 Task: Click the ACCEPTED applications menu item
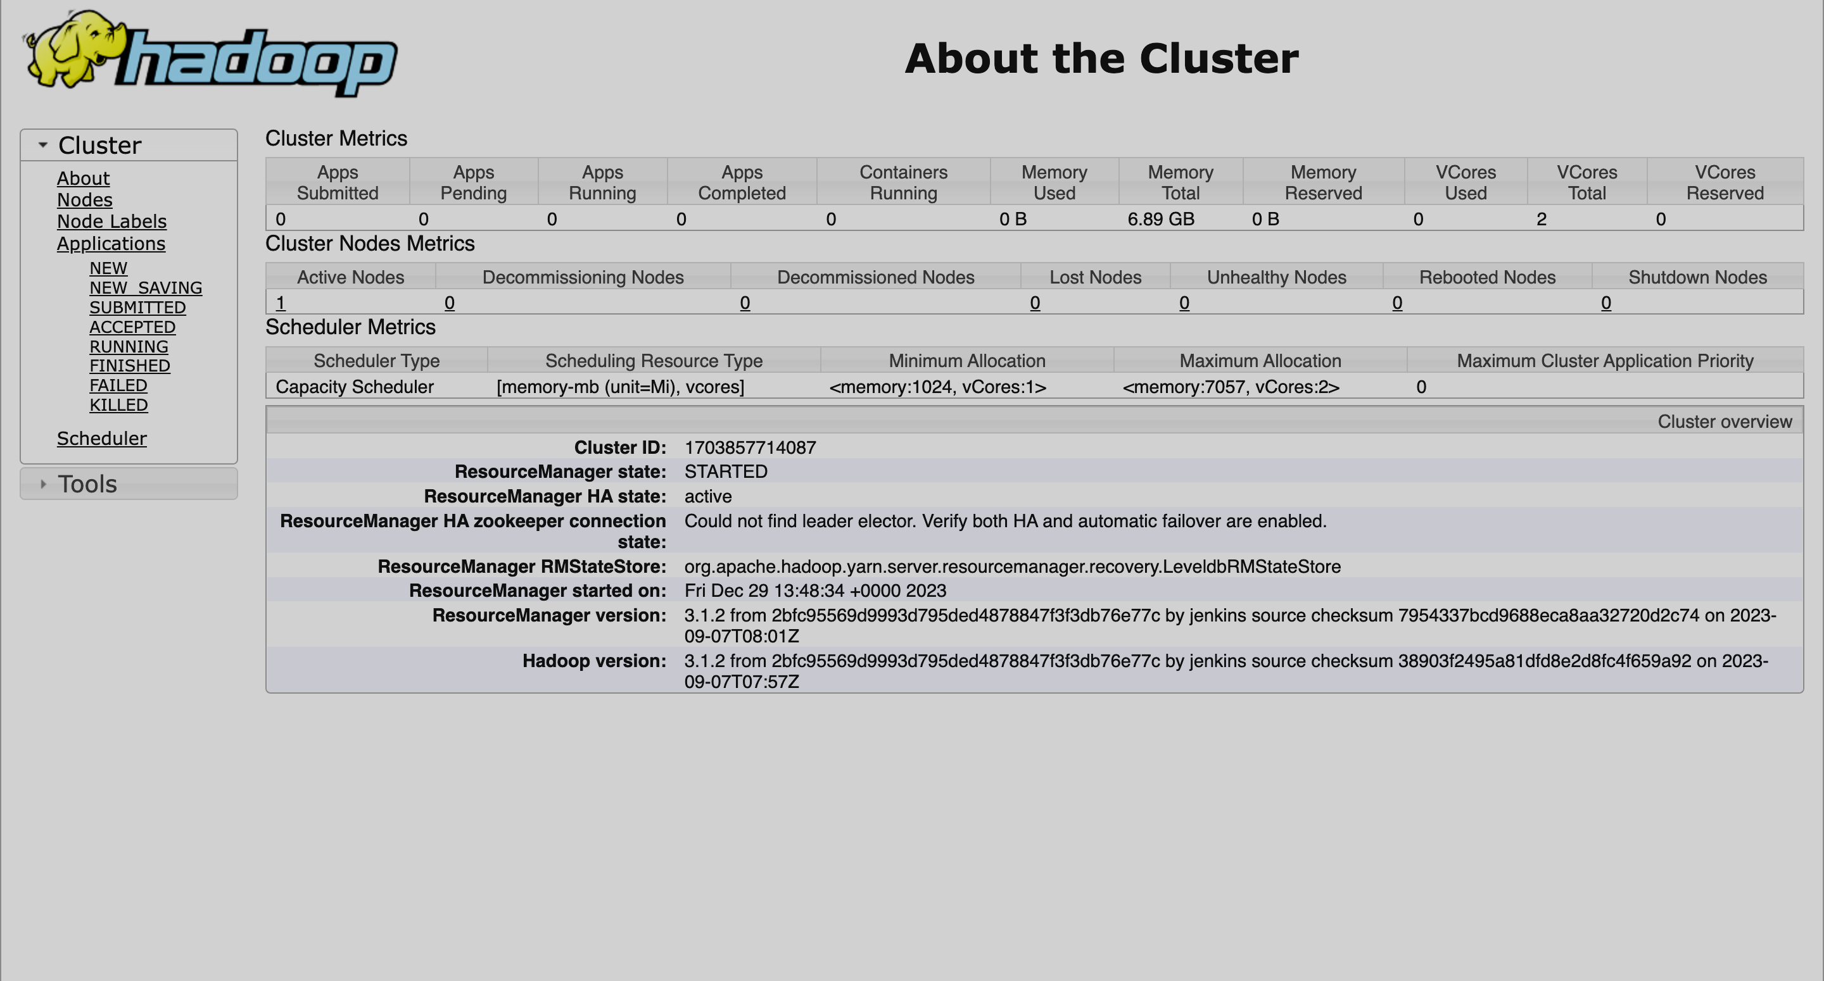[x=133, y=327]
